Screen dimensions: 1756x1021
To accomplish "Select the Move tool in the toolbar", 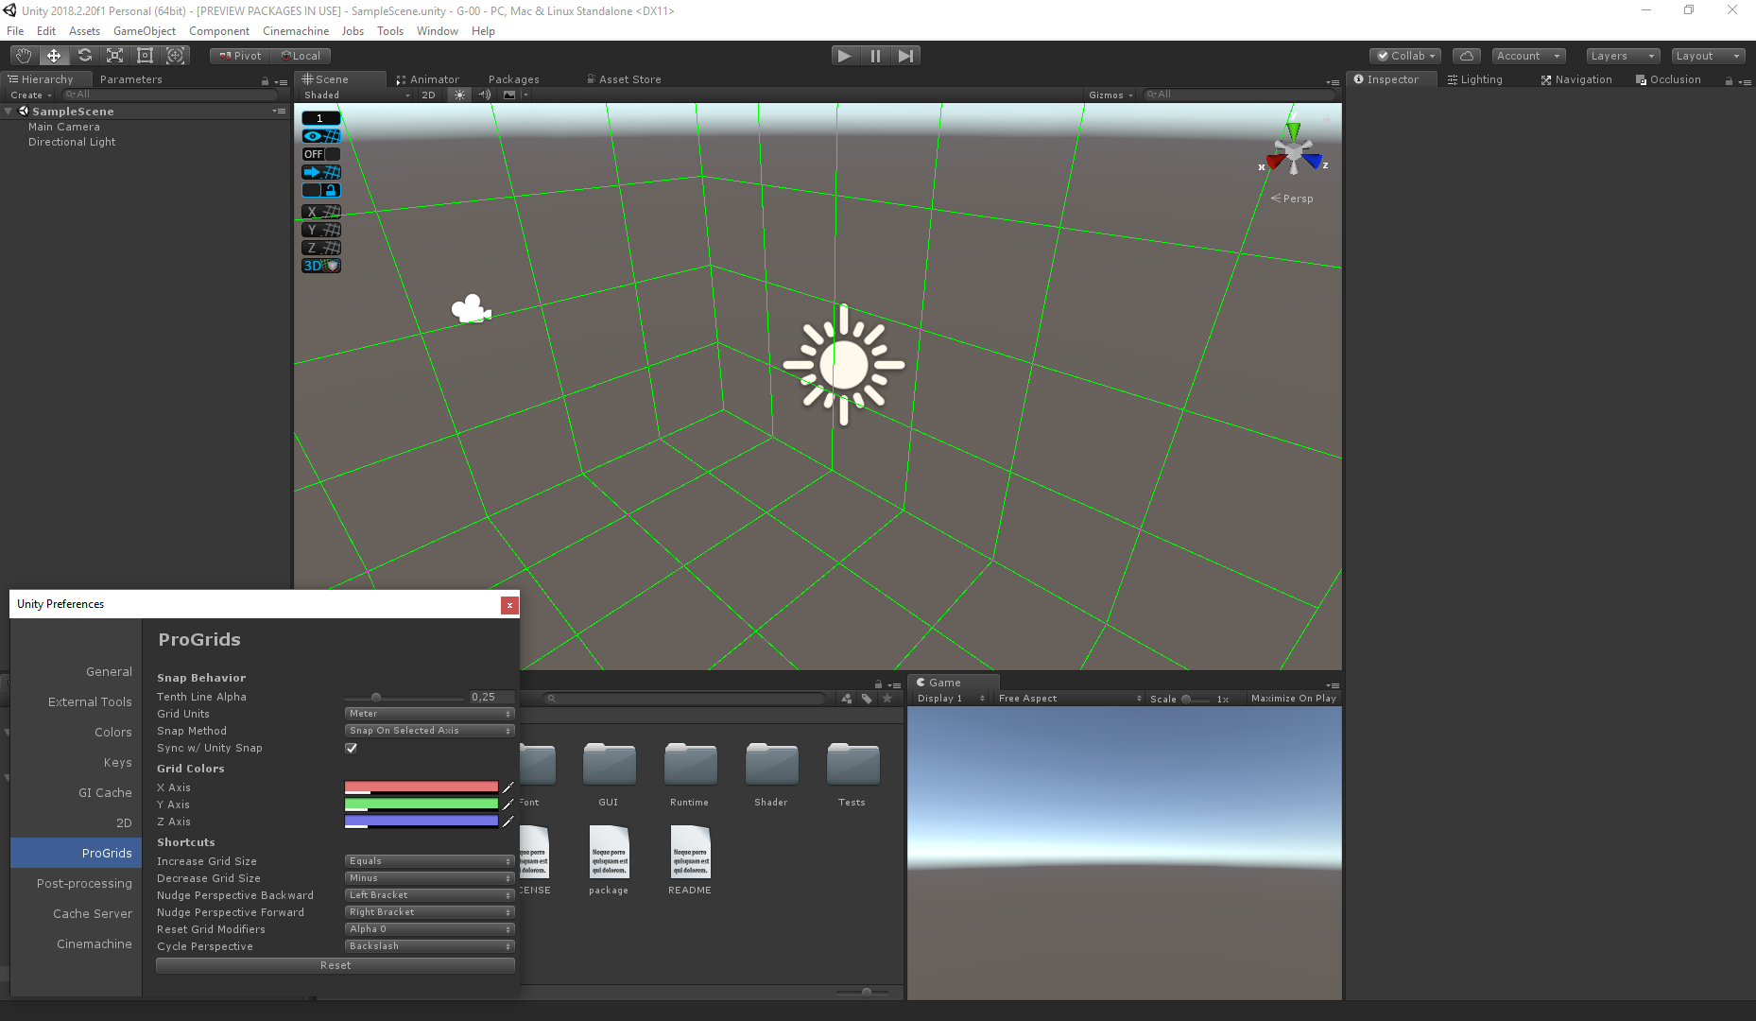I will coord(53,55).
